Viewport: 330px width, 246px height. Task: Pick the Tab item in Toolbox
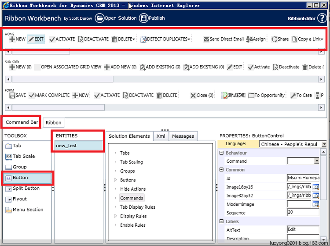pyautogui.click(x=13, y=146)
